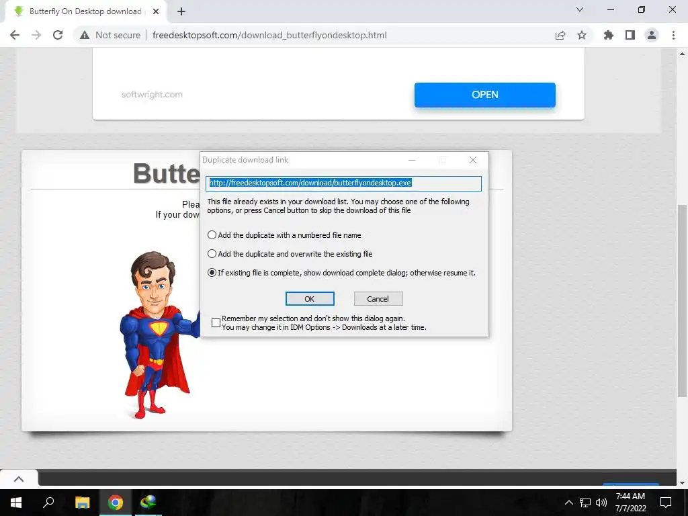
Task: Expand the downloads bar chevron
Action: point(19,478)
